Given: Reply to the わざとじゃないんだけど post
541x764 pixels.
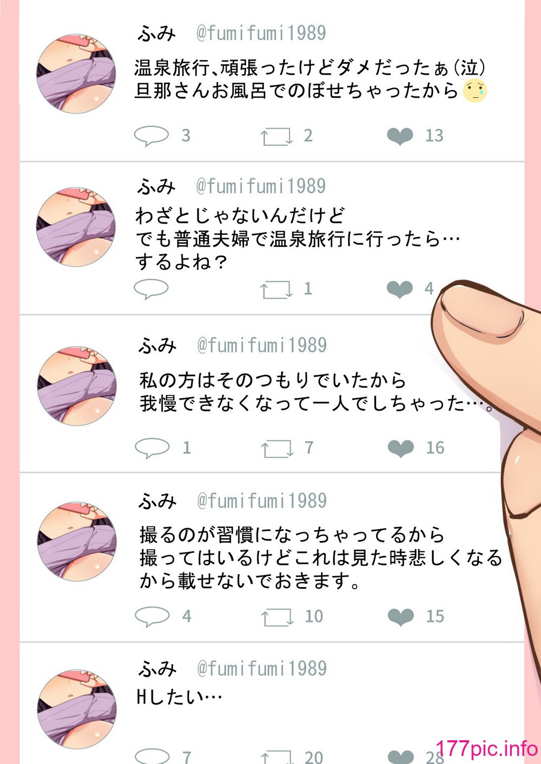Looking at the screenshot, I should pos(151,289).
